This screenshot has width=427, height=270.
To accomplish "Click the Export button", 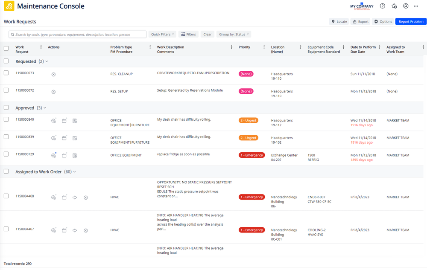I will click(x=361, y=21).
